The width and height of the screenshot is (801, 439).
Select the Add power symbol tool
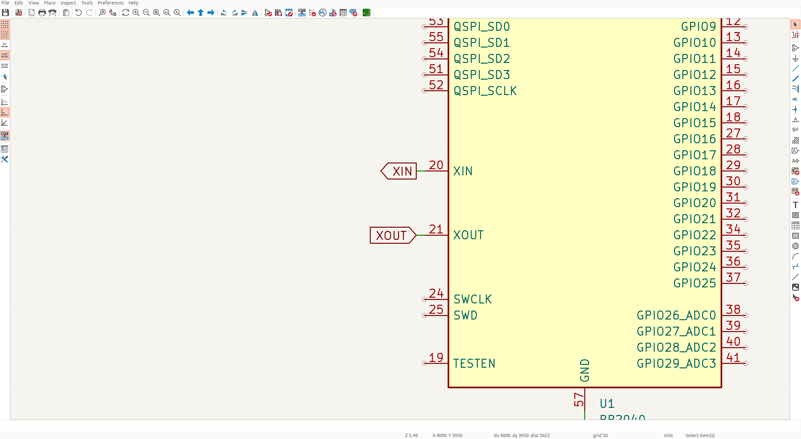tap(795, 58)
